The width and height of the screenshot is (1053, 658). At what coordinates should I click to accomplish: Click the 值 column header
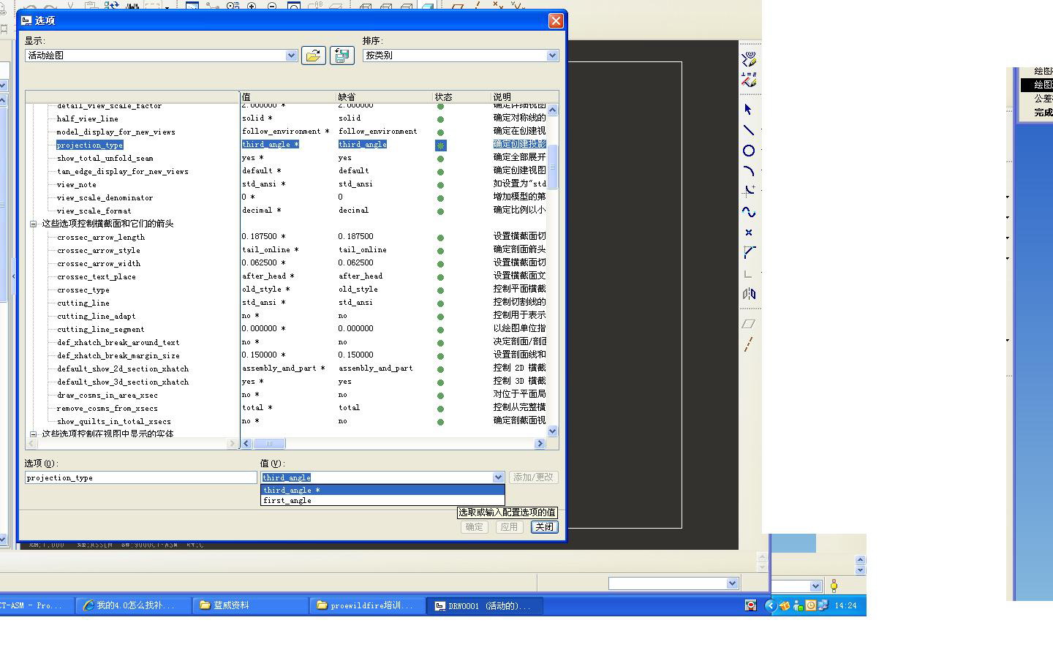point(288,97)
